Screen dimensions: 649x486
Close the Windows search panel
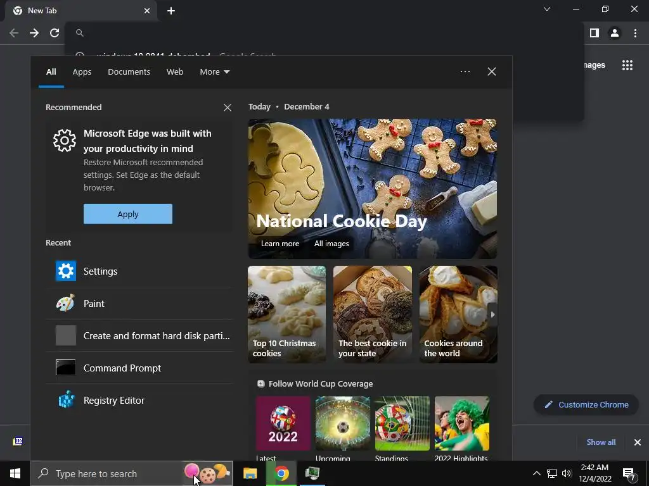coord(491,72)
